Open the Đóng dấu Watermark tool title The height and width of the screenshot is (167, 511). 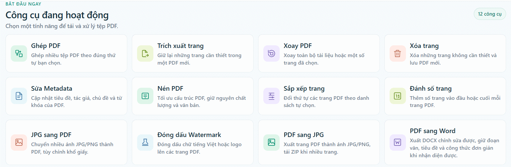click(x=189, y=135)
